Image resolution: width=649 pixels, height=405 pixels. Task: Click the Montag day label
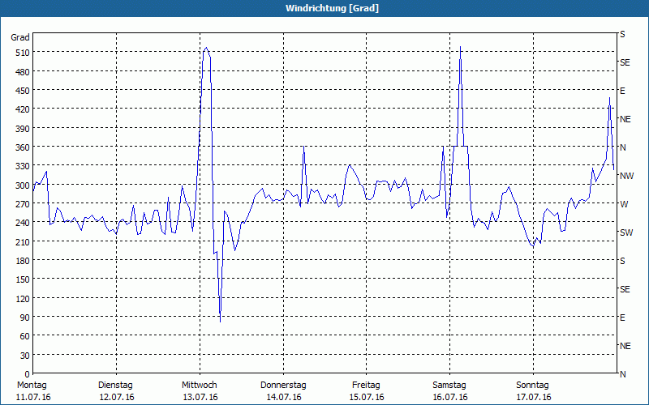pyautogui.click(x=32, y=386)
